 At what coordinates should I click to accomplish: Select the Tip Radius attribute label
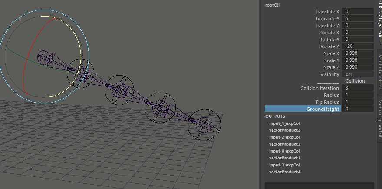pos(327,102)
